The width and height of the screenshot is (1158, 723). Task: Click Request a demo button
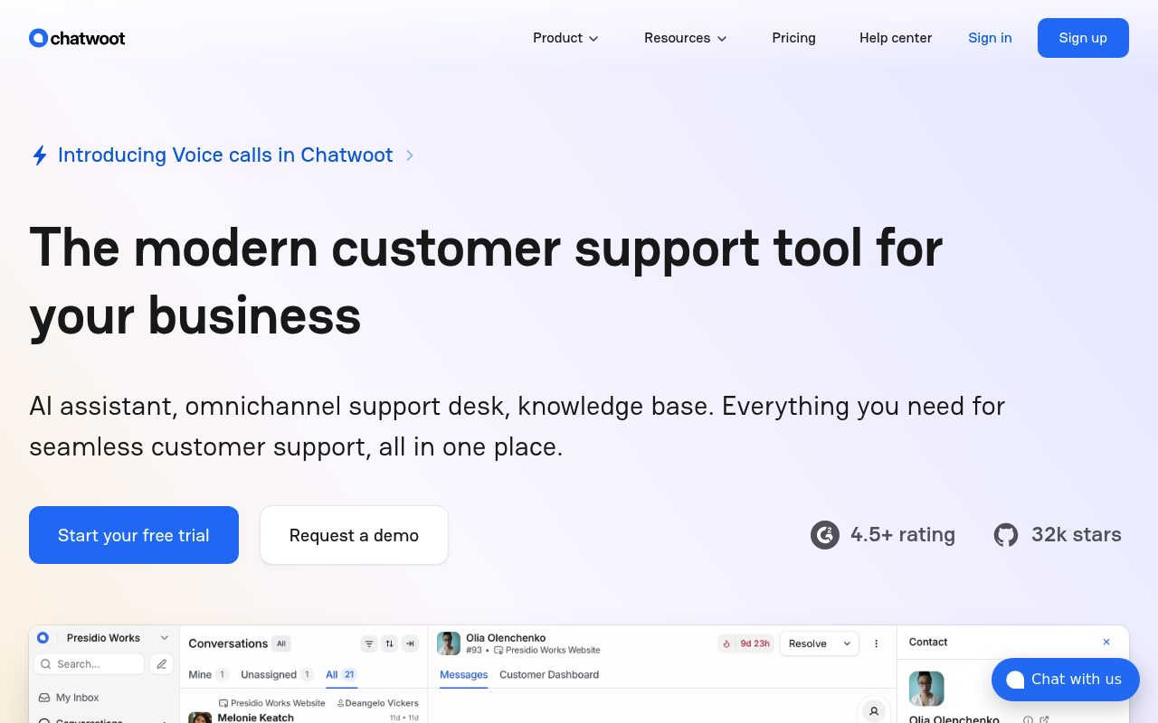tap(354, 535)
